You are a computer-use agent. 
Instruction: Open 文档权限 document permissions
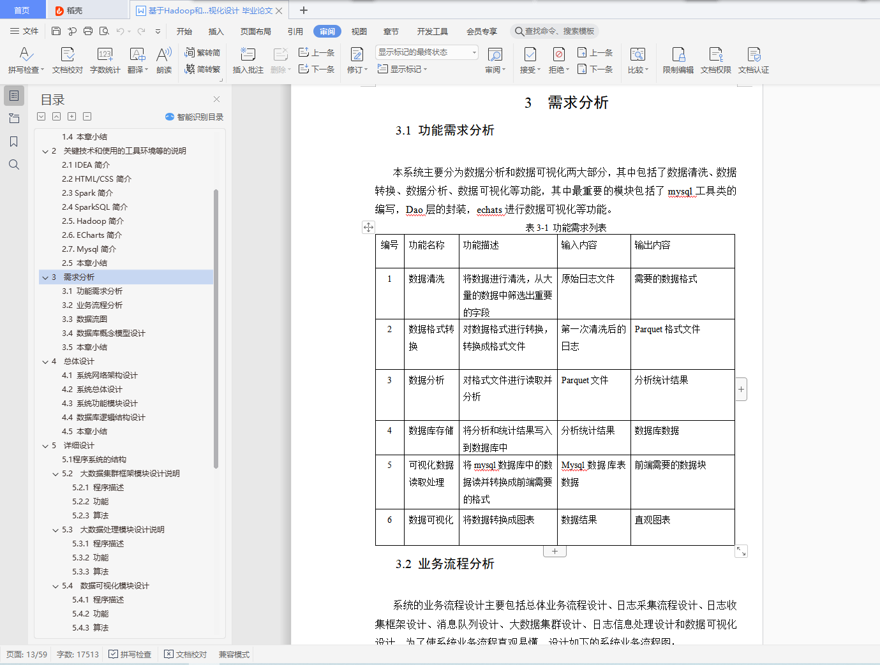[x=716, y=61]
